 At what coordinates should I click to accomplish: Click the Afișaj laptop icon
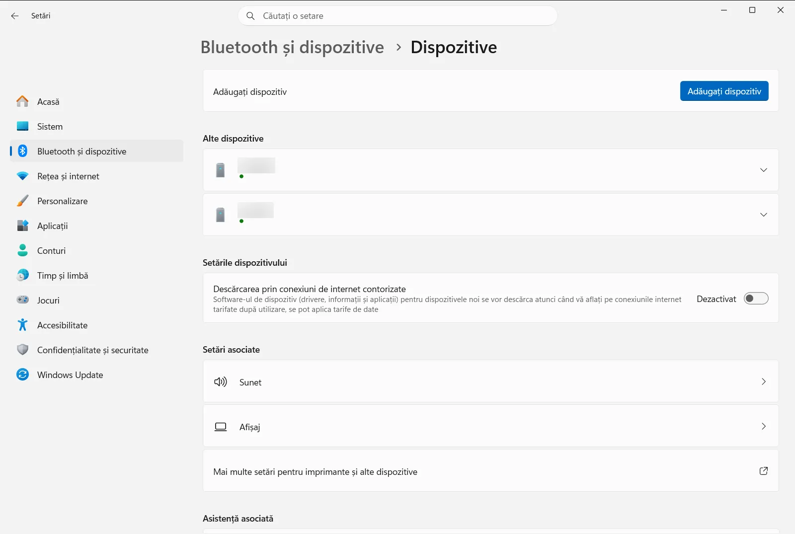[221, 427]
